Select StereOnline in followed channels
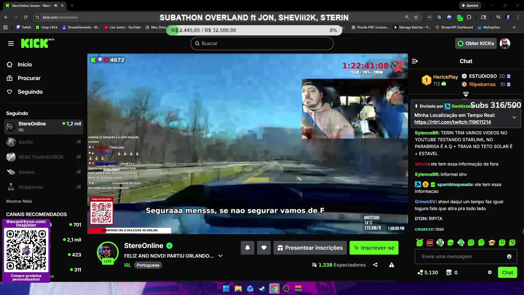 (x=43, y=127)
